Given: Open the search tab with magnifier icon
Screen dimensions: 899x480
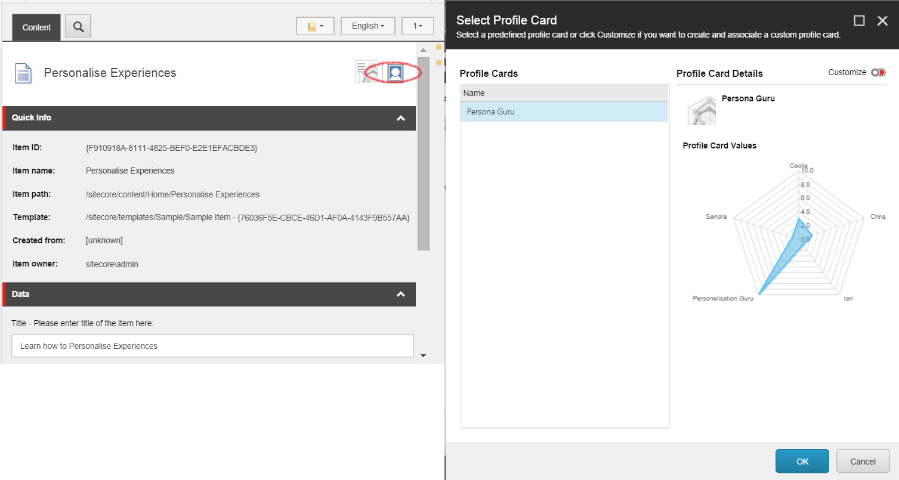Looking at the screenshot, I should pos(78,27).
